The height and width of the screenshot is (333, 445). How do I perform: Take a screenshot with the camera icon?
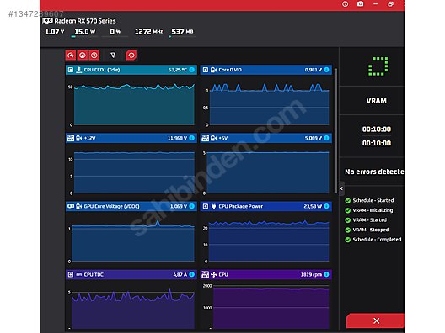(360, 4)
